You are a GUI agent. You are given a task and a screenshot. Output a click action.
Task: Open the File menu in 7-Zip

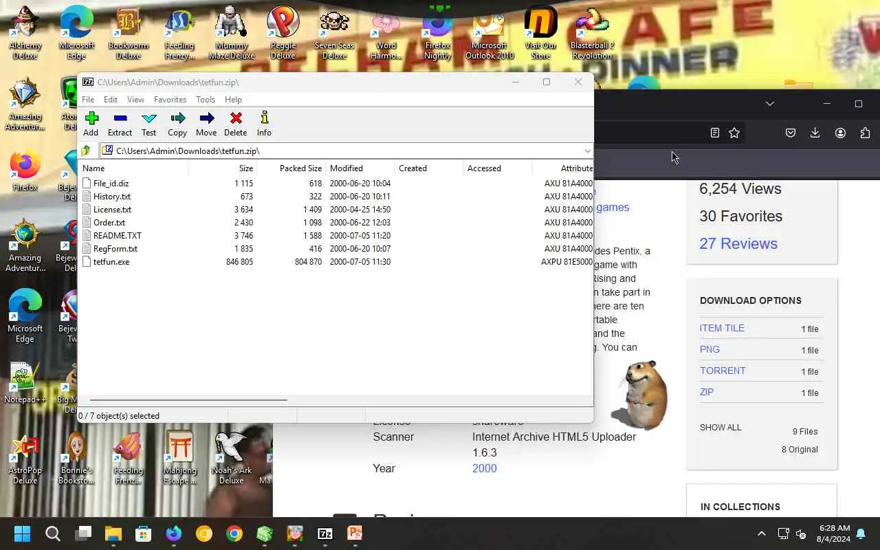click(88, 100)
